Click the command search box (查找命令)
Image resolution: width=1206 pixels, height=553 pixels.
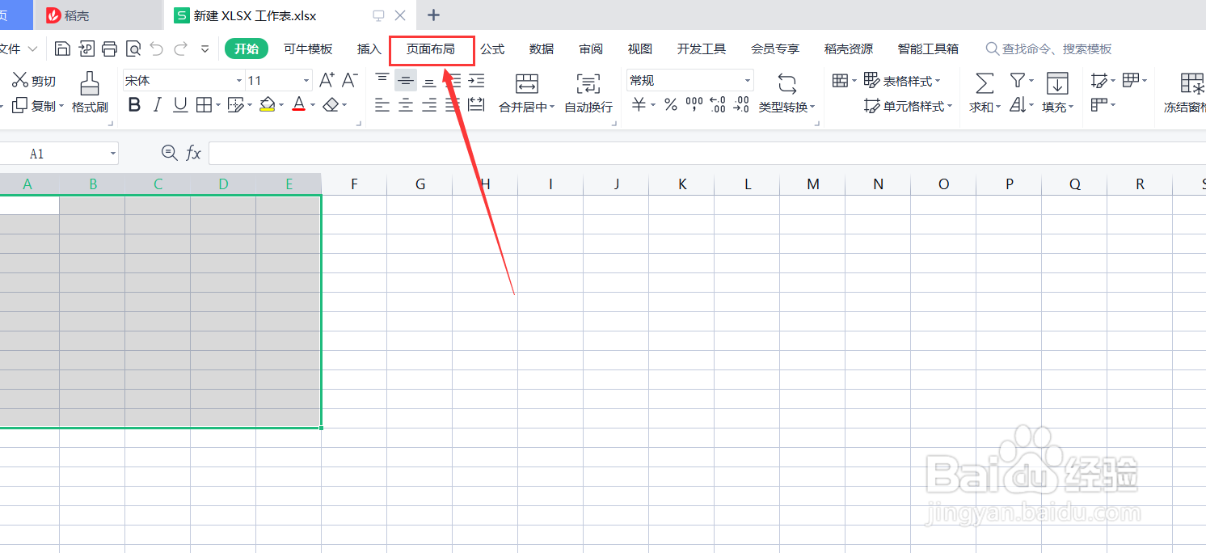[1049, 49]
